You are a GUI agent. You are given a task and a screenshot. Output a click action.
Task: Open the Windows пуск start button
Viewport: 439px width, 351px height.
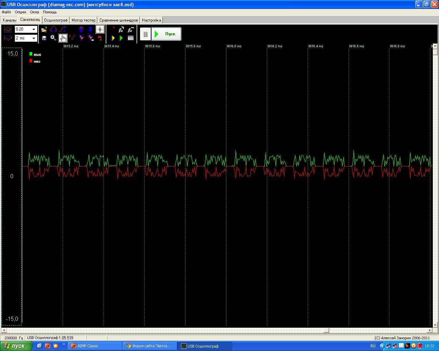pos(16,346)
